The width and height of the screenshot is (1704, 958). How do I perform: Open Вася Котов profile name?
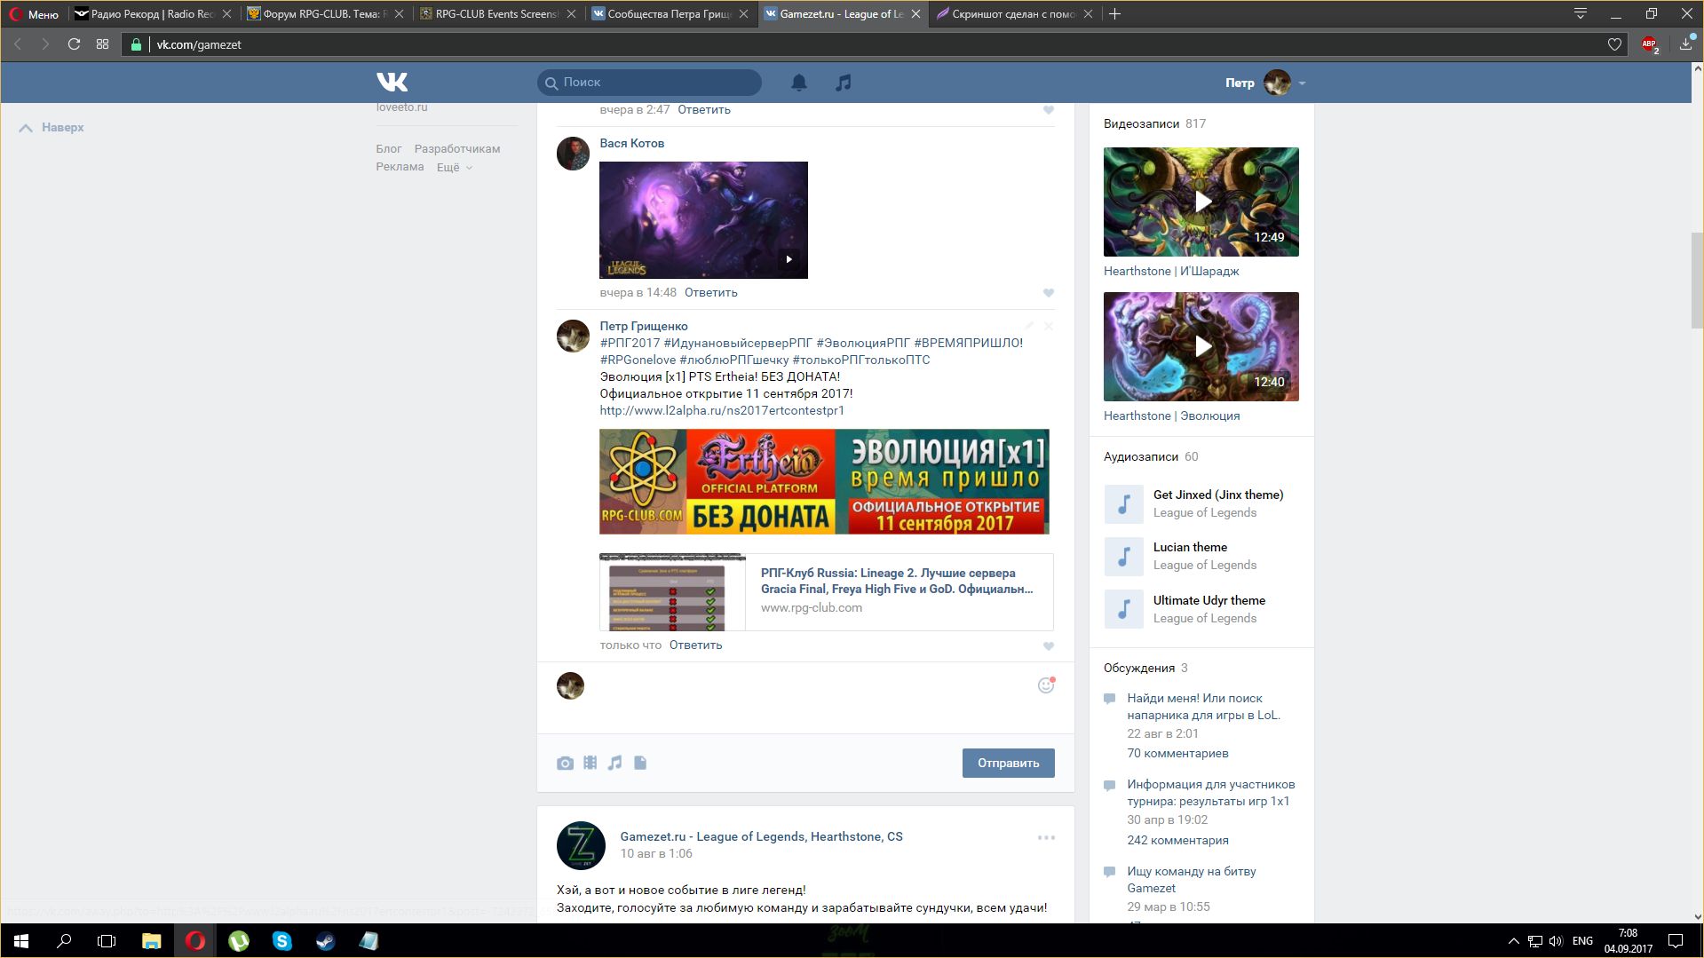(x=631, y=143)
